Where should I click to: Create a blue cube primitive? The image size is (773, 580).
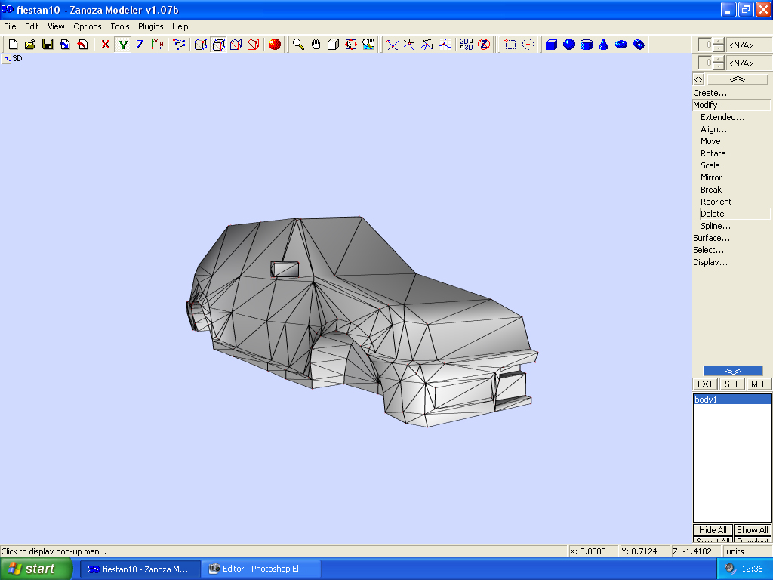[x=551, y=45]
